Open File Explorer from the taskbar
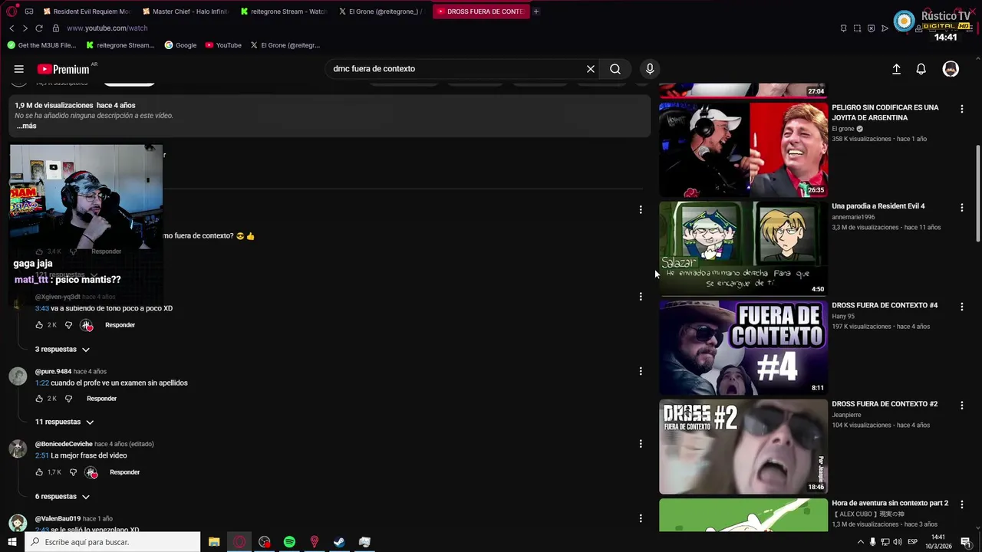Viewport: 982px width, 552px height. pos(214,542)
